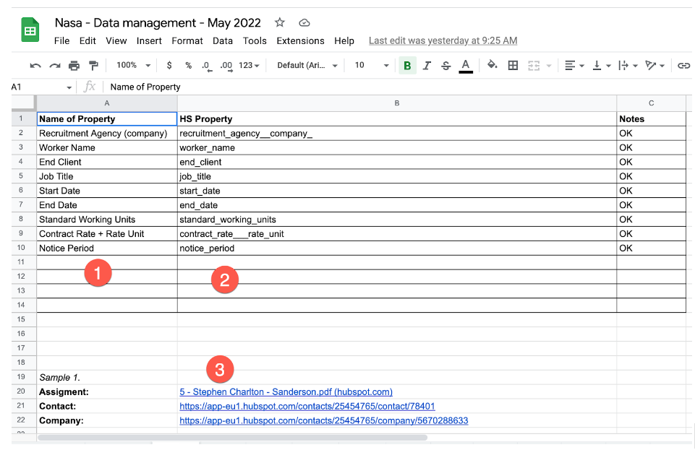Open the fill color picker
Viewport: 695px width, 450px height.
[492, 66]
